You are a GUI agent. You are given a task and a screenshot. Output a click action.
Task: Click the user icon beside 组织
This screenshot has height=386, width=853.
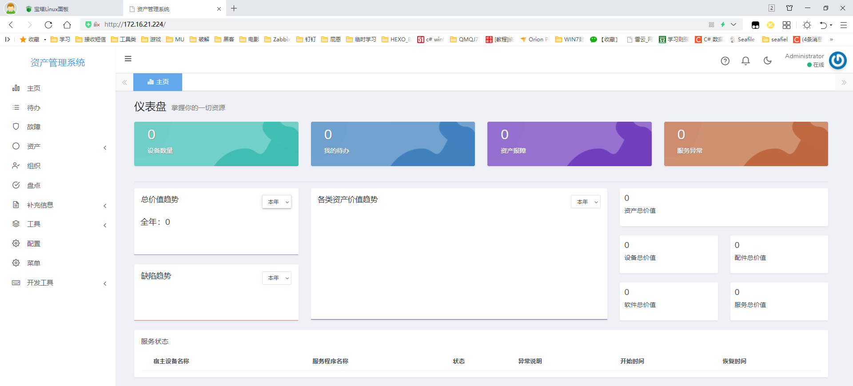(16, 166)
